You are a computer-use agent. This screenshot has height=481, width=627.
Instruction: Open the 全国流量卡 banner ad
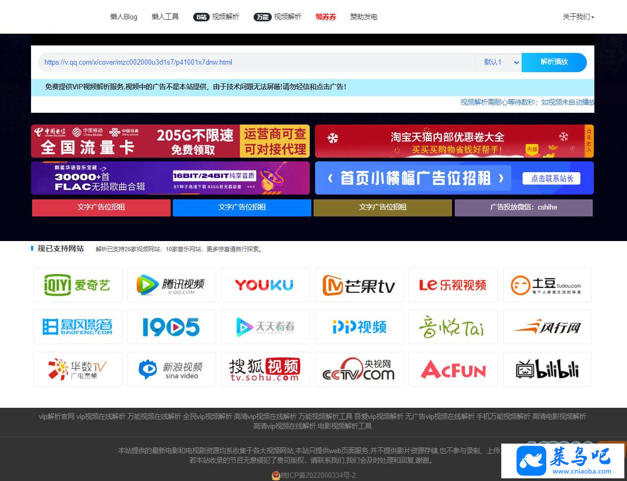[x=170, y=141]
